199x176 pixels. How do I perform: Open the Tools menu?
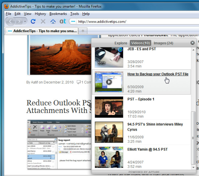[x=75, y=14]
